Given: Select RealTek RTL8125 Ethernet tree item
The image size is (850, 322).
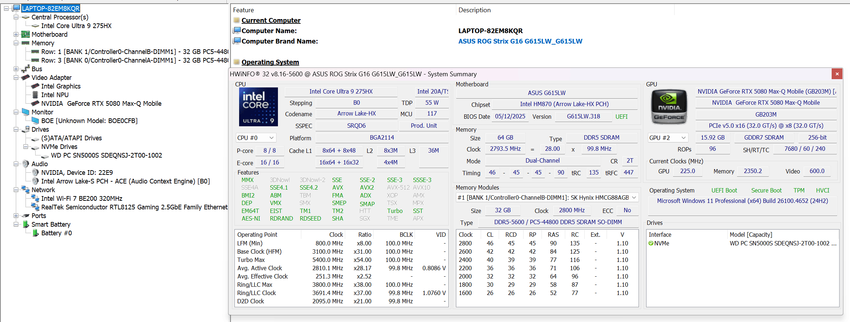Looking at the screenshot, I should click(x=134, y=207).
